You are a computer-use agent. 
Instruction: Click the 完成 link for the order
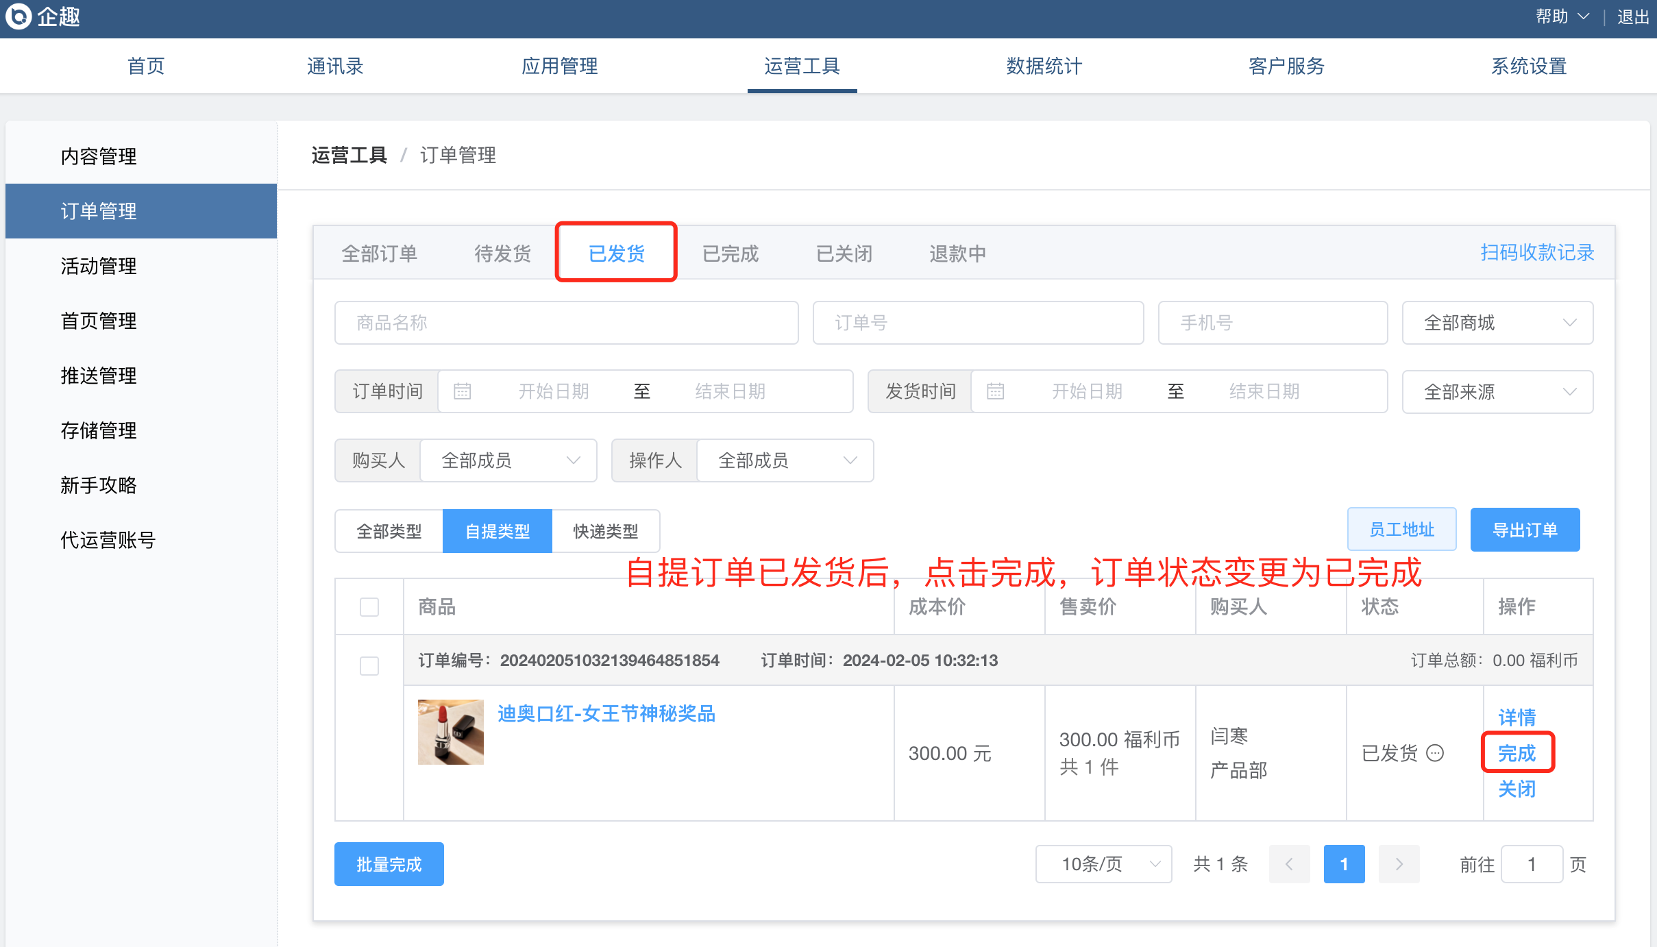(1517, 753)
